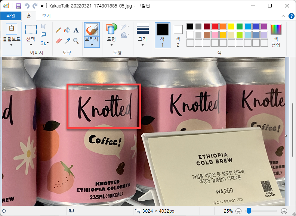The image size is (296, 216).
Task: Pick the dark red color swatch
Action: [207, 26]
